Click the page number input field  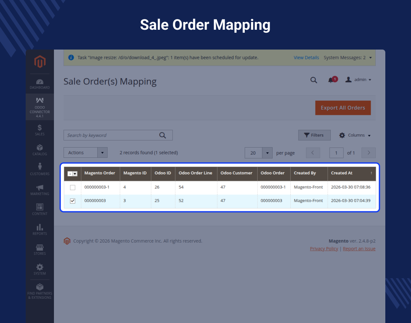(x=336, y=153)
